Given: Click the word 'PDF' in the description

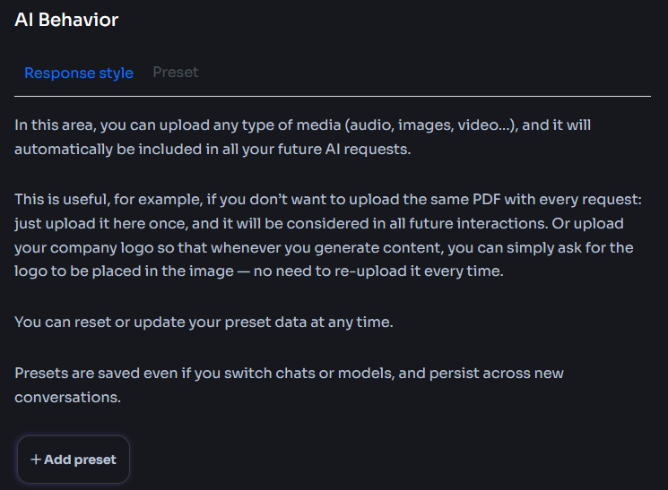Looking at the screenshot, I should pos(487,199).
